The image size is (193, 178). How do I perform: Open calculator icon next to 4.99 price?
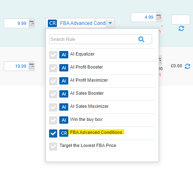click(x=159, y=17)
